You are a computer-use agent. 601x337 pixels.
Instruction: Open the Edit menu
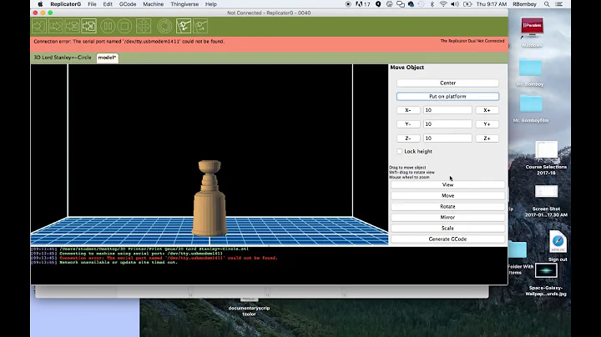pyautogui.click(x=108, y=4)
